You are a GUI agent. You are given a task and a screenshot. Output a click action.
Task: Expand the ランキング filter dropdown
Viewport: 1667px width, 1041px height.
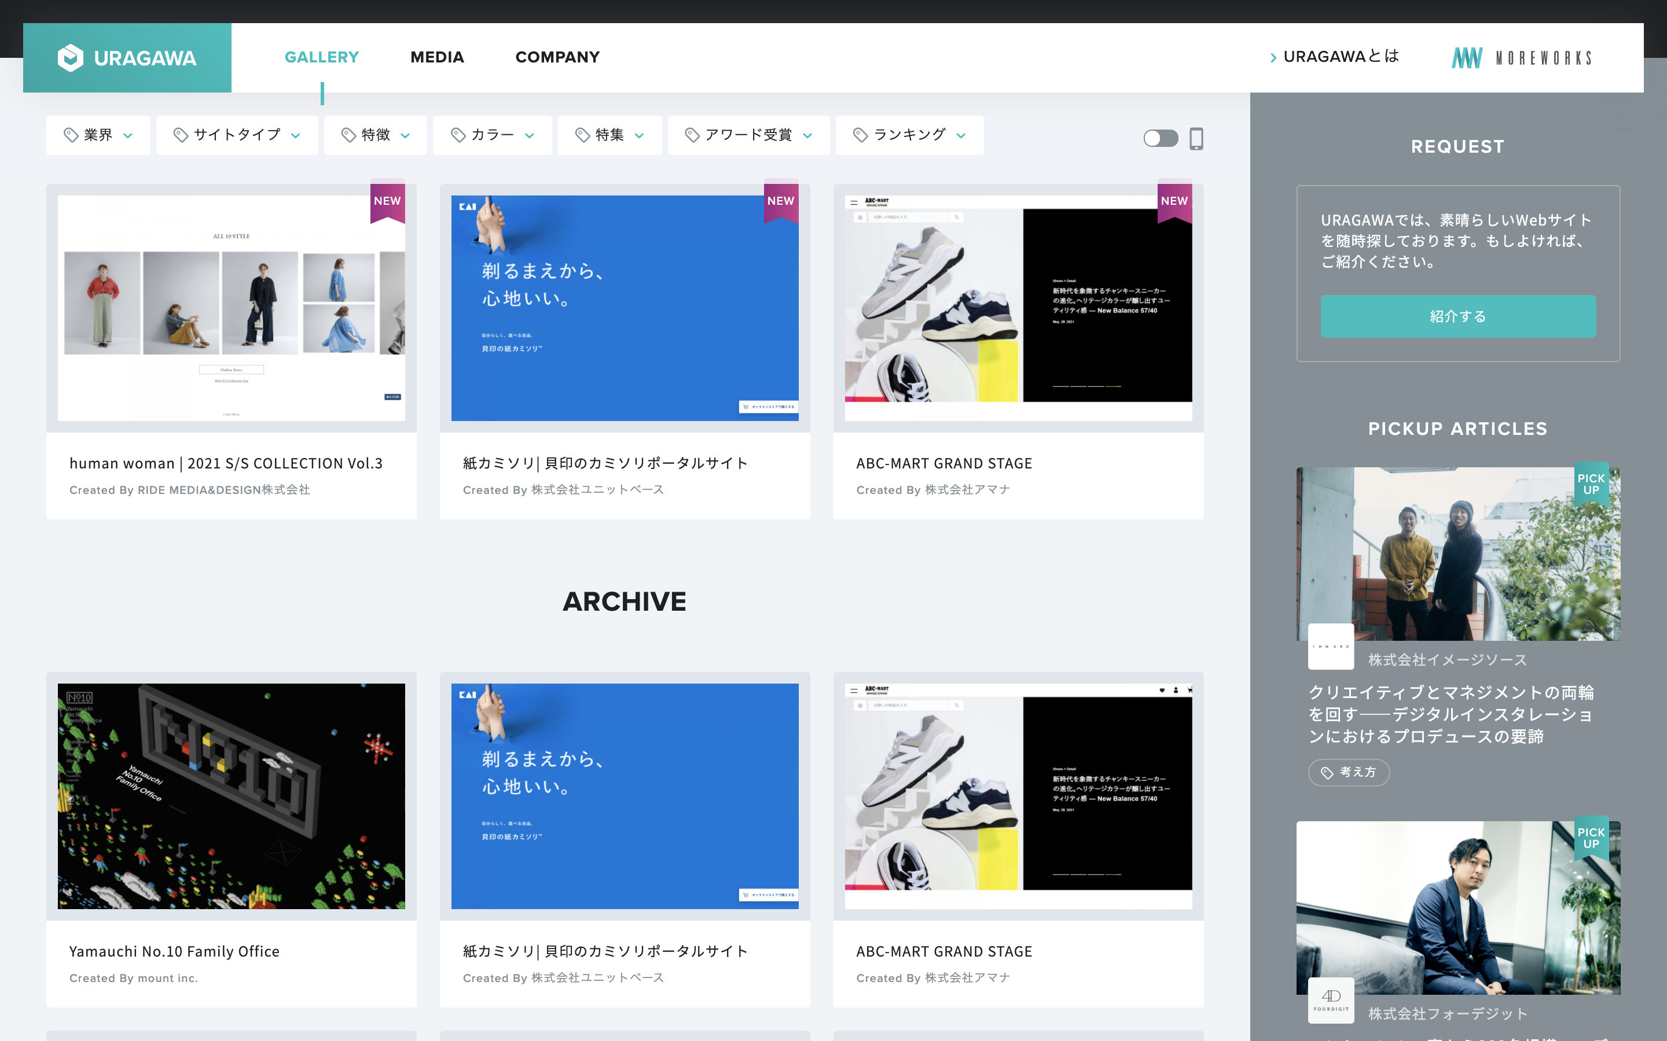909,135
